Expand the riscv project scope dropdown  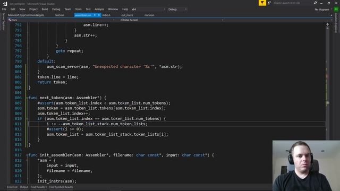pyautogui.click(x=114, y=20)
